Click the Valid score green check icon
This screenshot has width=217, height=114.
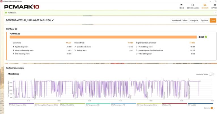coord(6,13)
